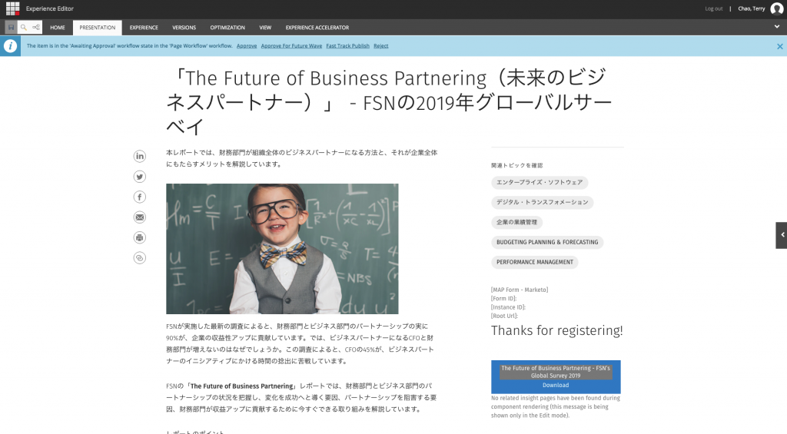Screen dimensions: 787x434
Task: Click the Save disk icon in ribbon
Action: tap(11, 28)
